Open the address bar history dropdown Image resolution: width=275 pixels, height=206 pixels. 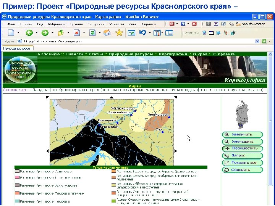pyautogui.click(x=257, y=41)
